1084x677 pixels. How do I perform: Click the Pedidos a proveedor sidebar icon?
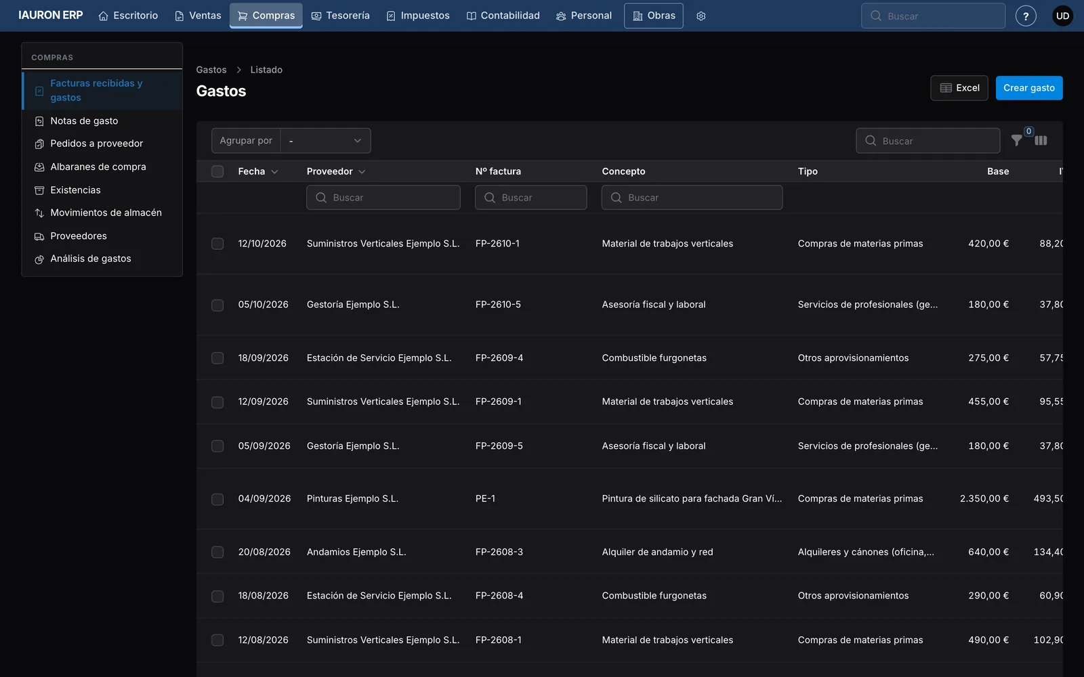(39, 144)
